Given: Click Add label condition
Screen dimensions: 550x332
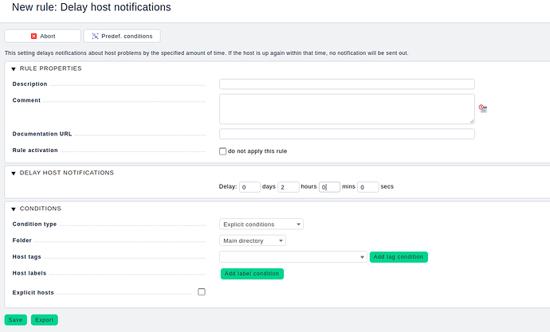Looking at the screenshot, I should click(x=252, y=274).
